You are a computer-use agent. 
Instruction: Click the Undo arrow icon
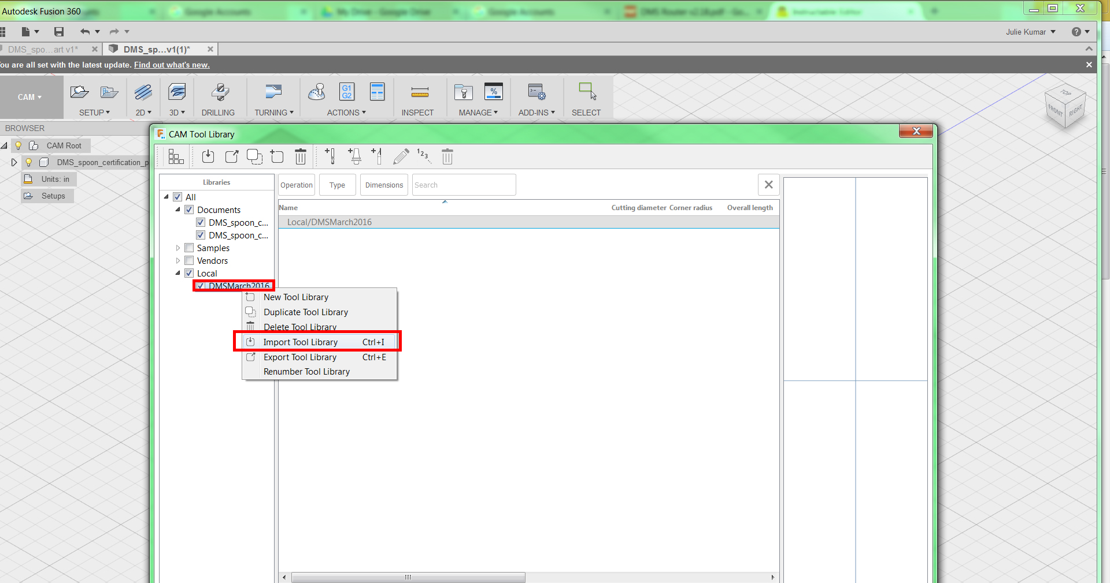pos(85,32)
